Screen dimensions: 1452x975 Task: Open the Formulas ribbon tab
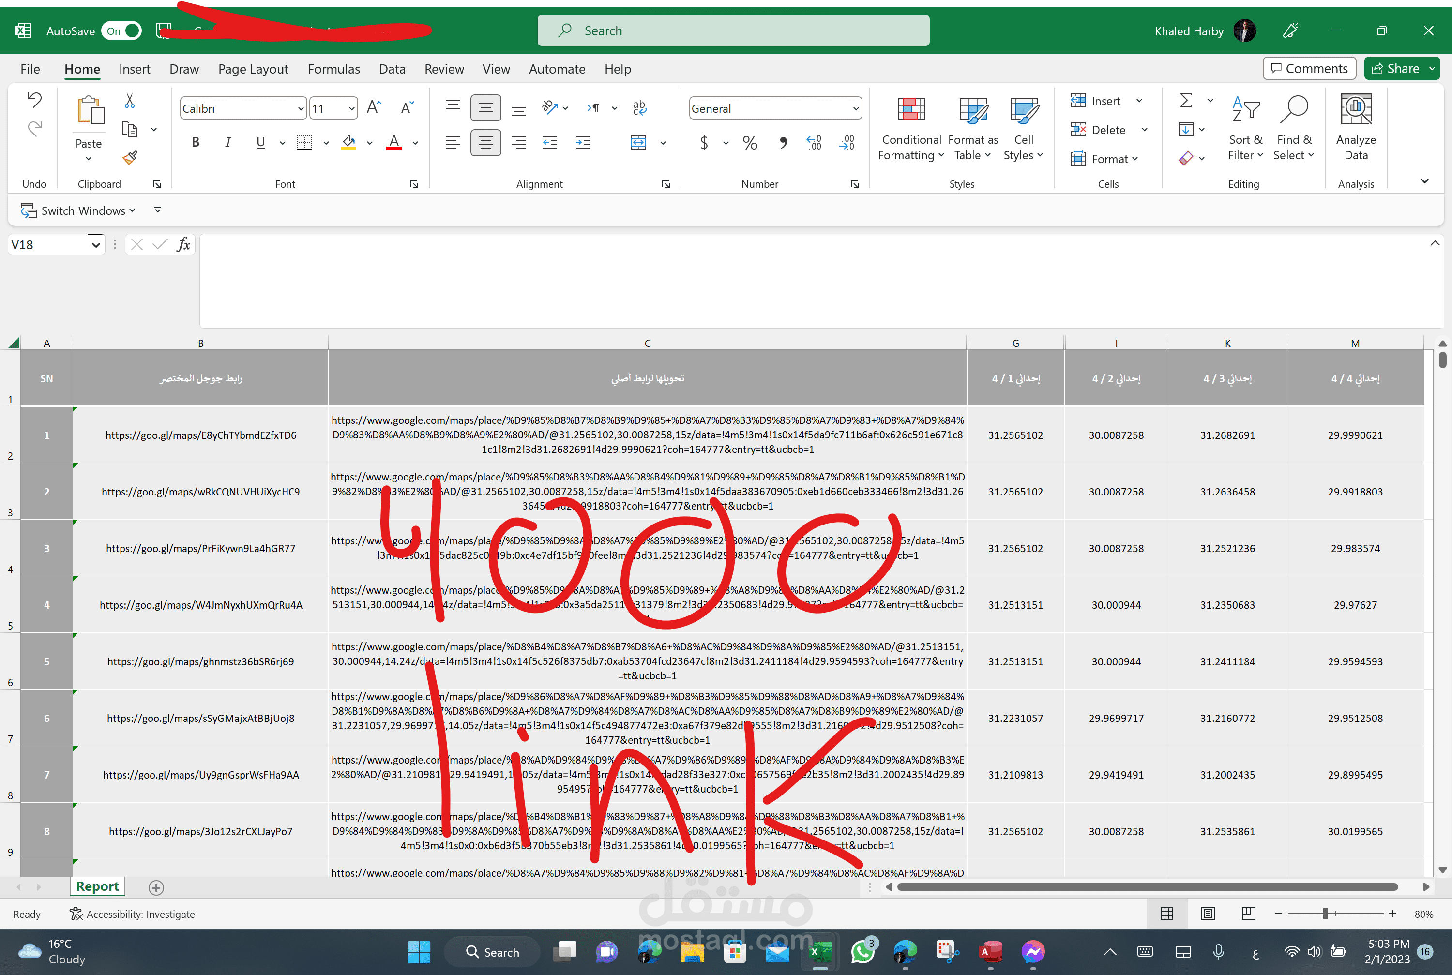pyautogui.click(x=333, y=69)
